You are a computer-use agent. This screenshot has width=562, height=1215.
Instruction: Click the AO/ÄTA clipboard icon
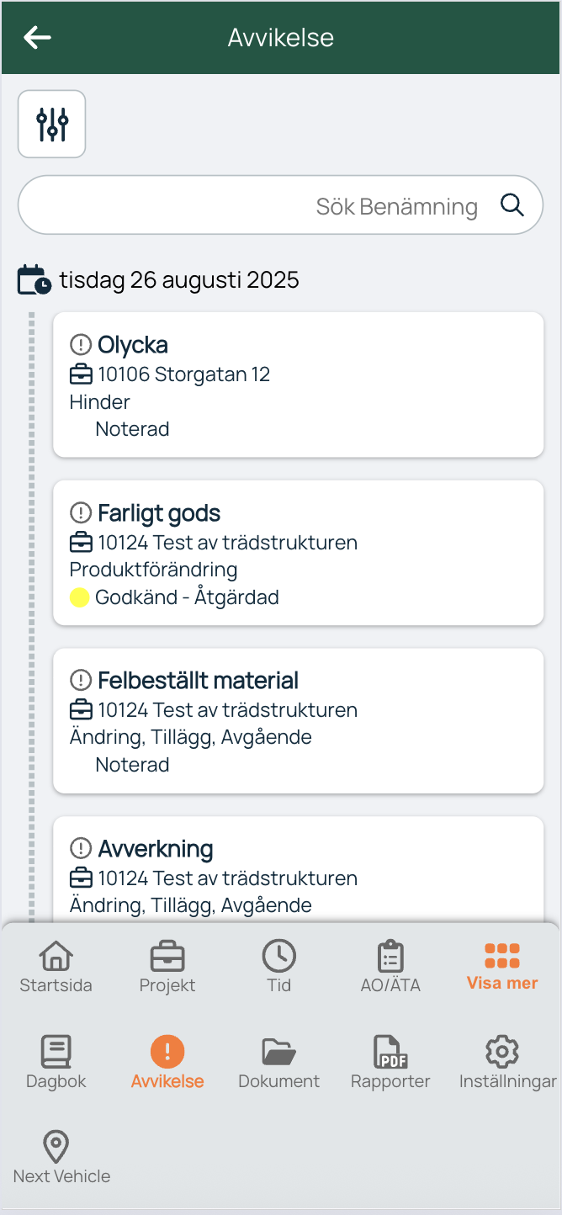390,957
